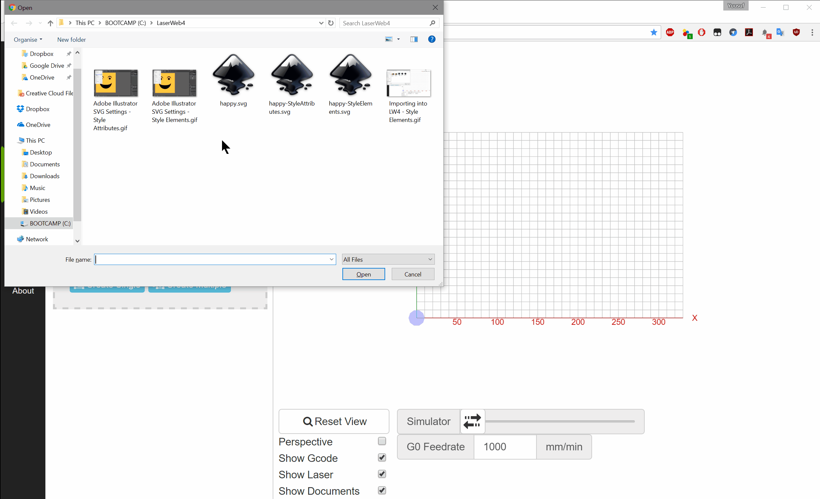Screen dimensions: 820x499
Task: Open the Organise dropdown menu
Action: point(28,39)
